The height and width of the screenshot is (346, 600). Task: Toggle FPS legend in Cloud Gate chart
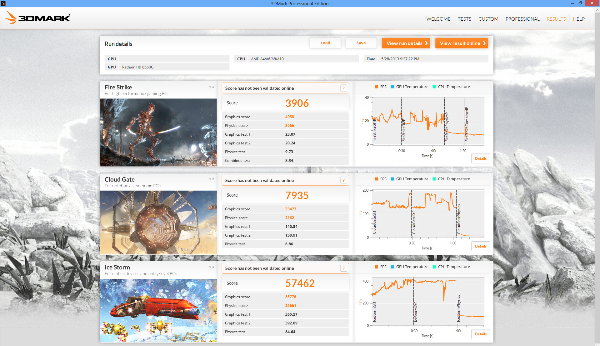tap(381, 179)
